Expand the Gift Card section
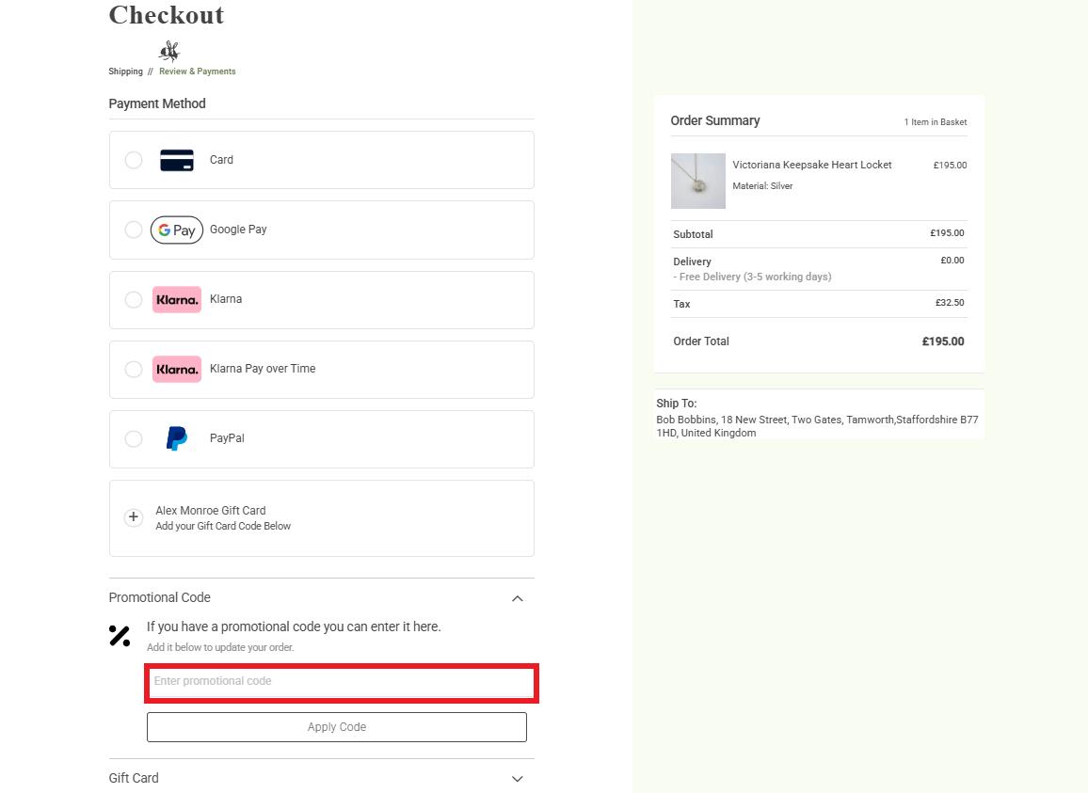1088x793 pixels. pyautogui.click(x=517, y=779)
